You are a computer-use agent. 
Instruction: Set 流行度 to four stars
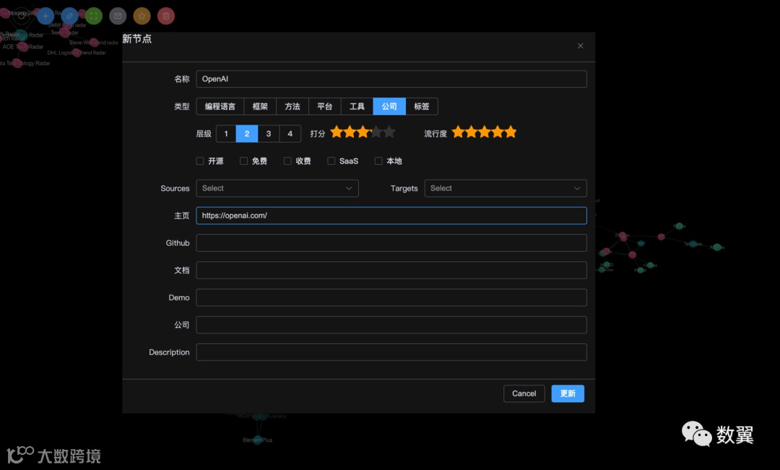pyautogui.click(x=498, y=132)
